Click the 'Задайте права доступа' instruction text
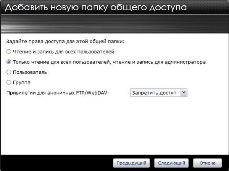Viewport: 229px width, 171px height. (66, 41)
